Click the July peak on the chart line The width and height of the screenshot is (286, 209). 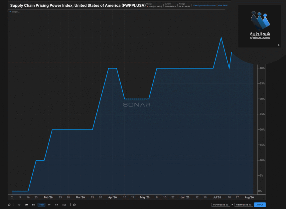[221, 37]
